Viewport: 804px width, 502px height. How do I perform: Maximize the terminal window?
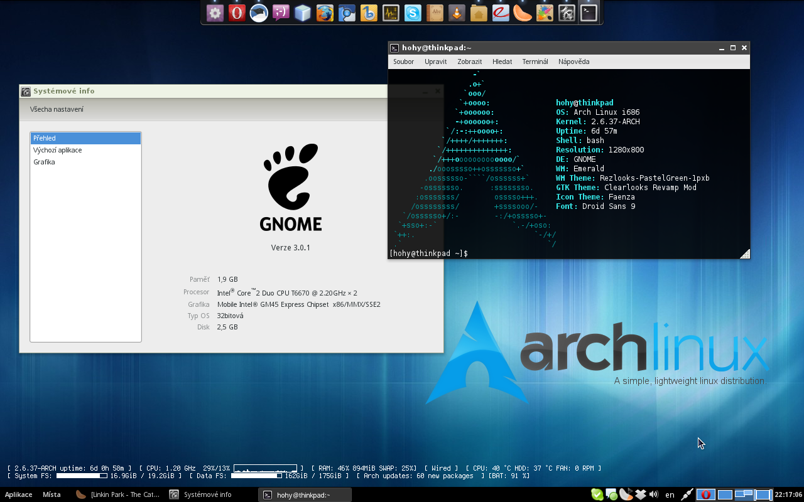[732, 48]
